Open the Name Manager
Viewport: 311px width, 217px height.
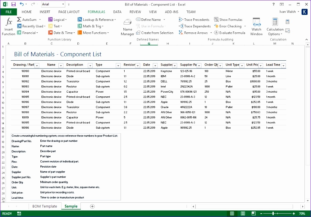(x=127, y=26)
